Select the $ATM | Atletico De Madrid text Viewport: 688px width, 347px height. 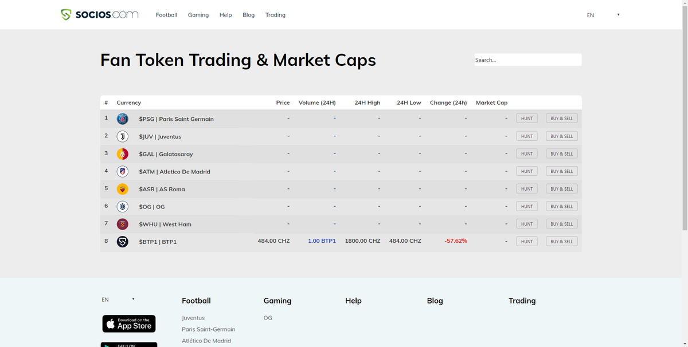tap(174, 172)
